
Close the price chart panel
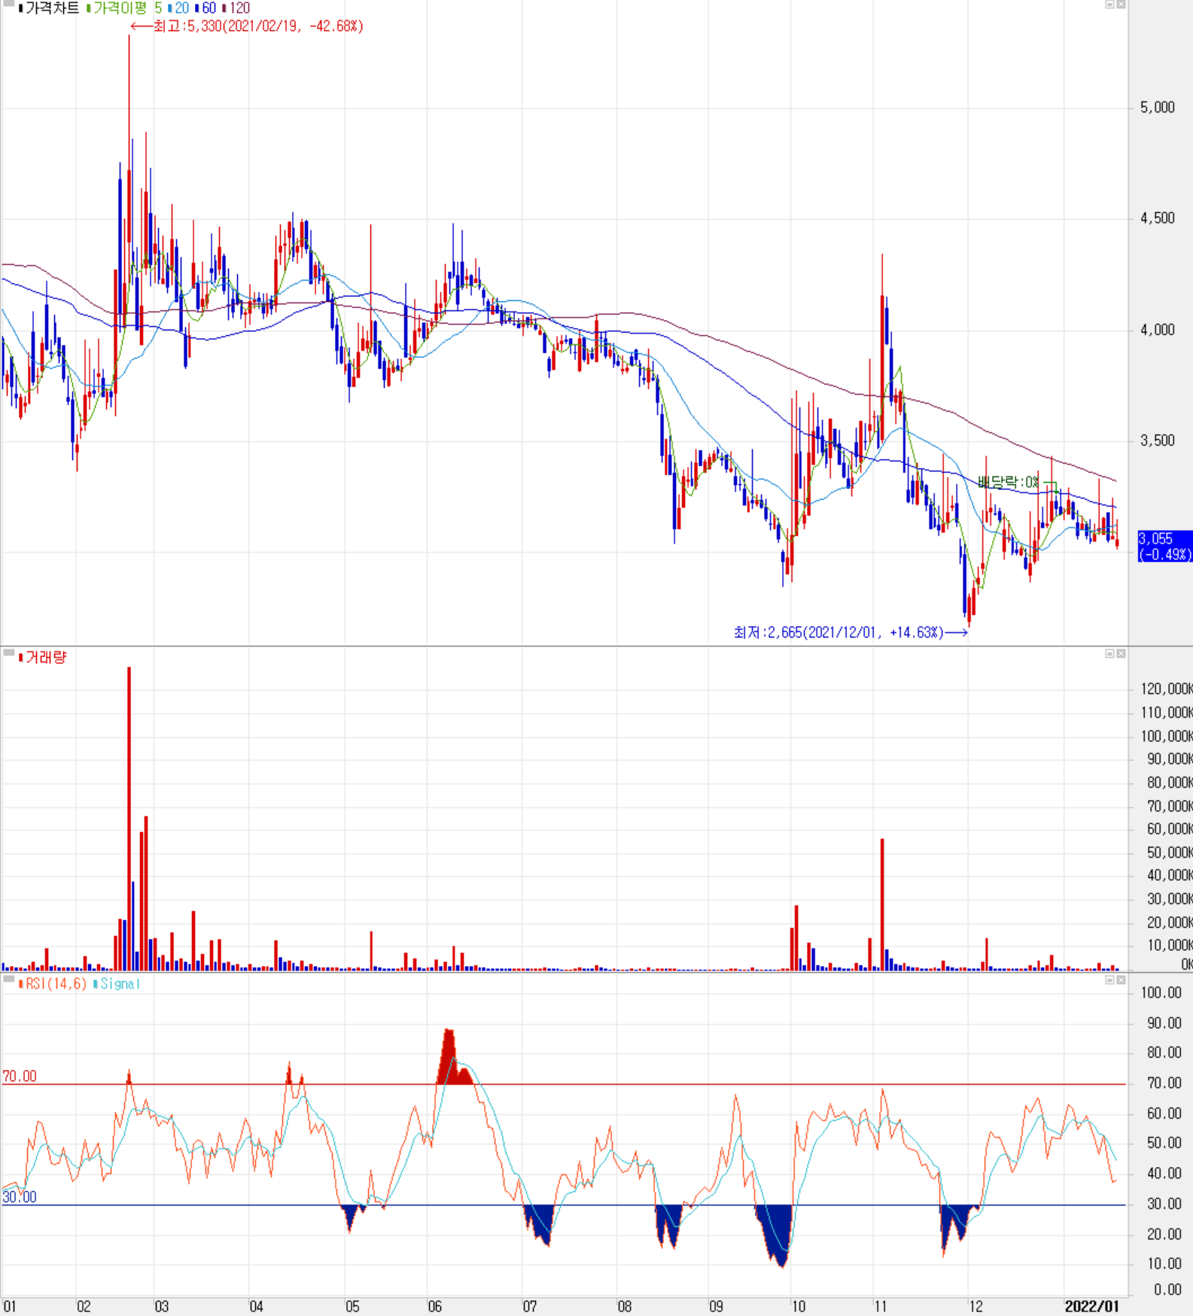point(1121,5)
